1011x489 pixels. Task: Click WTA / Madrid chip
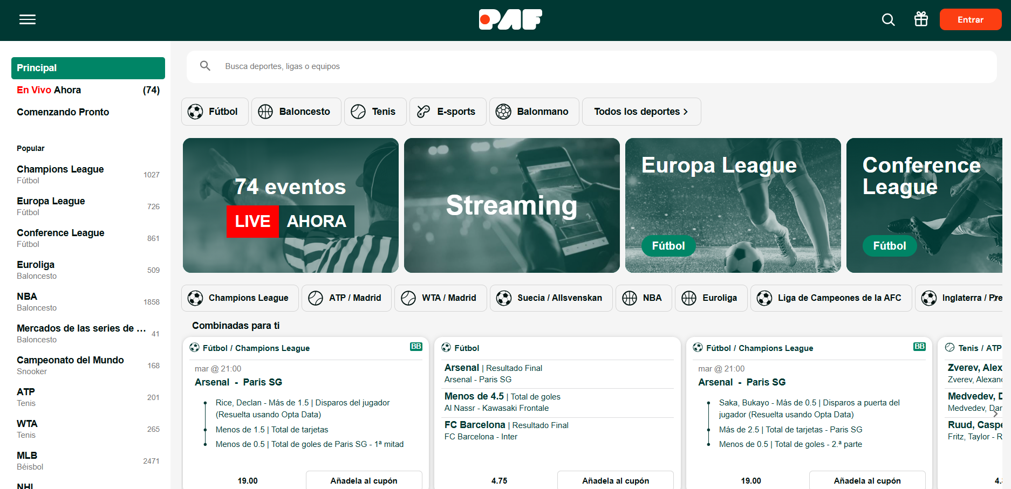tap(441, 298)
